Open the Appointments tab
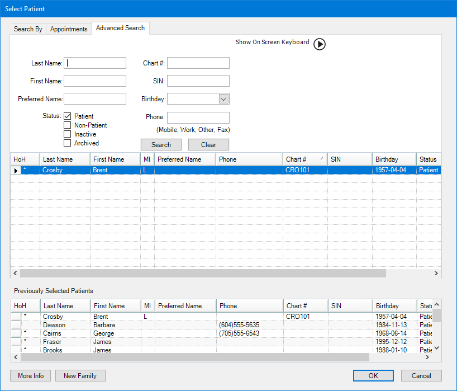This screenshot has height=391, width=457. 69,29
